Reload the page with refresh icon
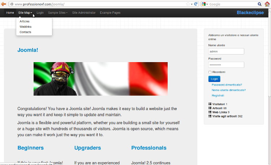The height and width of the screenshot is (165, 271). 196,4
